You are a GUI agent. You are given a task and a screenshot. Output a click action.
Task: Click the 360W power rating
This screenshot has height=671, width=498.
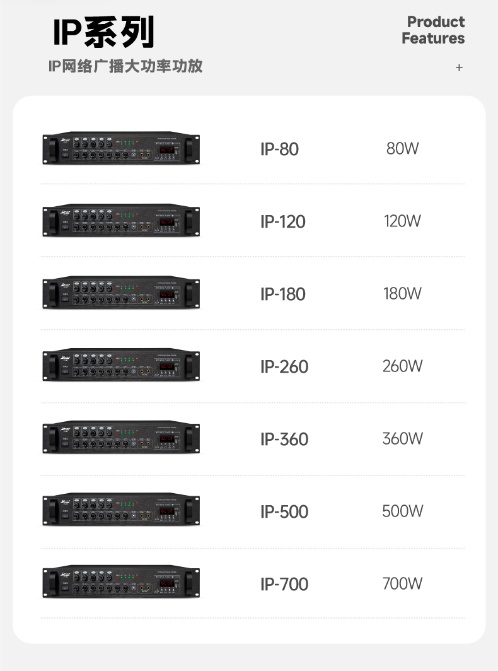pyautogui.click(x=402, y=438)
